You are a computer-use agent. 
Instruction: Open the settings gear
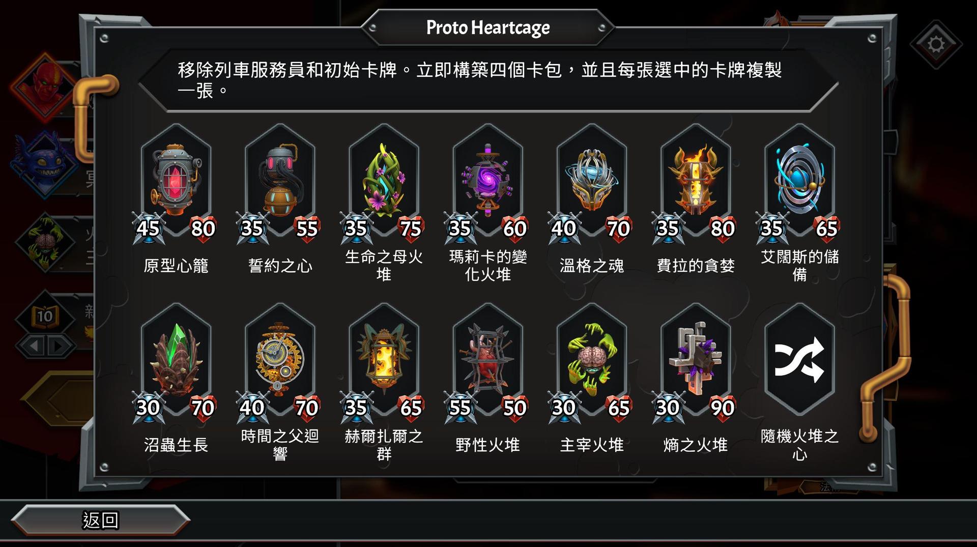tap(936, 44)
